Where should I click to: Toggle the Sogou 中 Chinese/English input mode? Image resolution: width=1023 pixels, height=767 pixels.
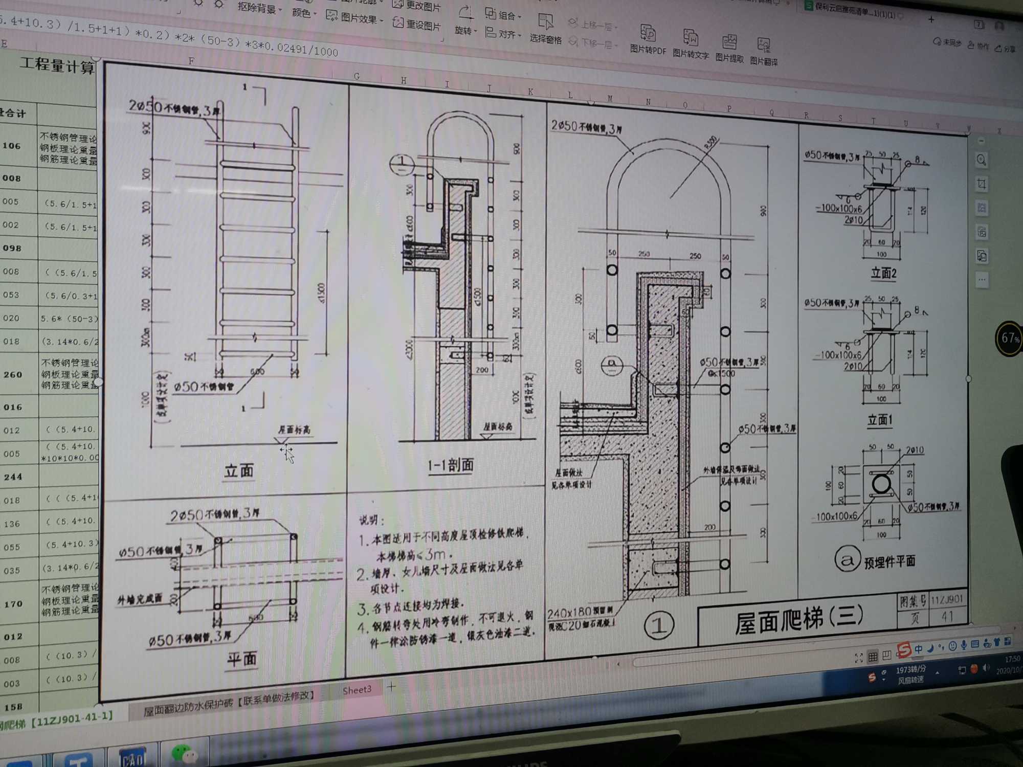pyautogui.click(x=919, y=648)
